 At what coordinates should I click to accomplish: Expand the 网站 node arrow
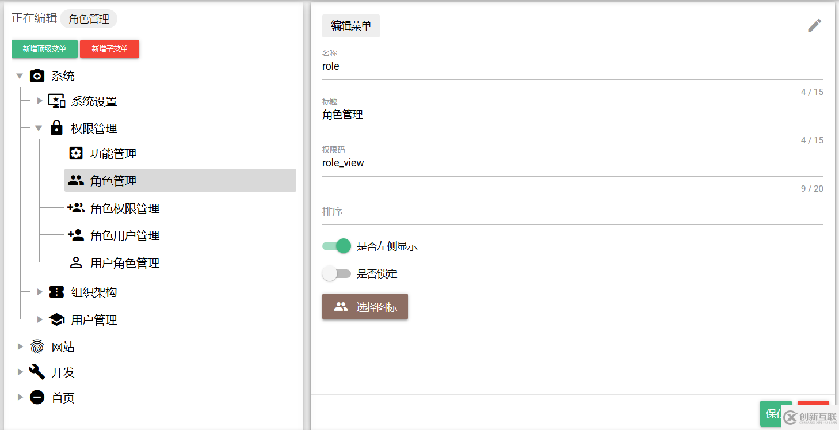20,347
